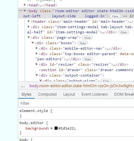Collapse the body element node

tap(25, 11)
